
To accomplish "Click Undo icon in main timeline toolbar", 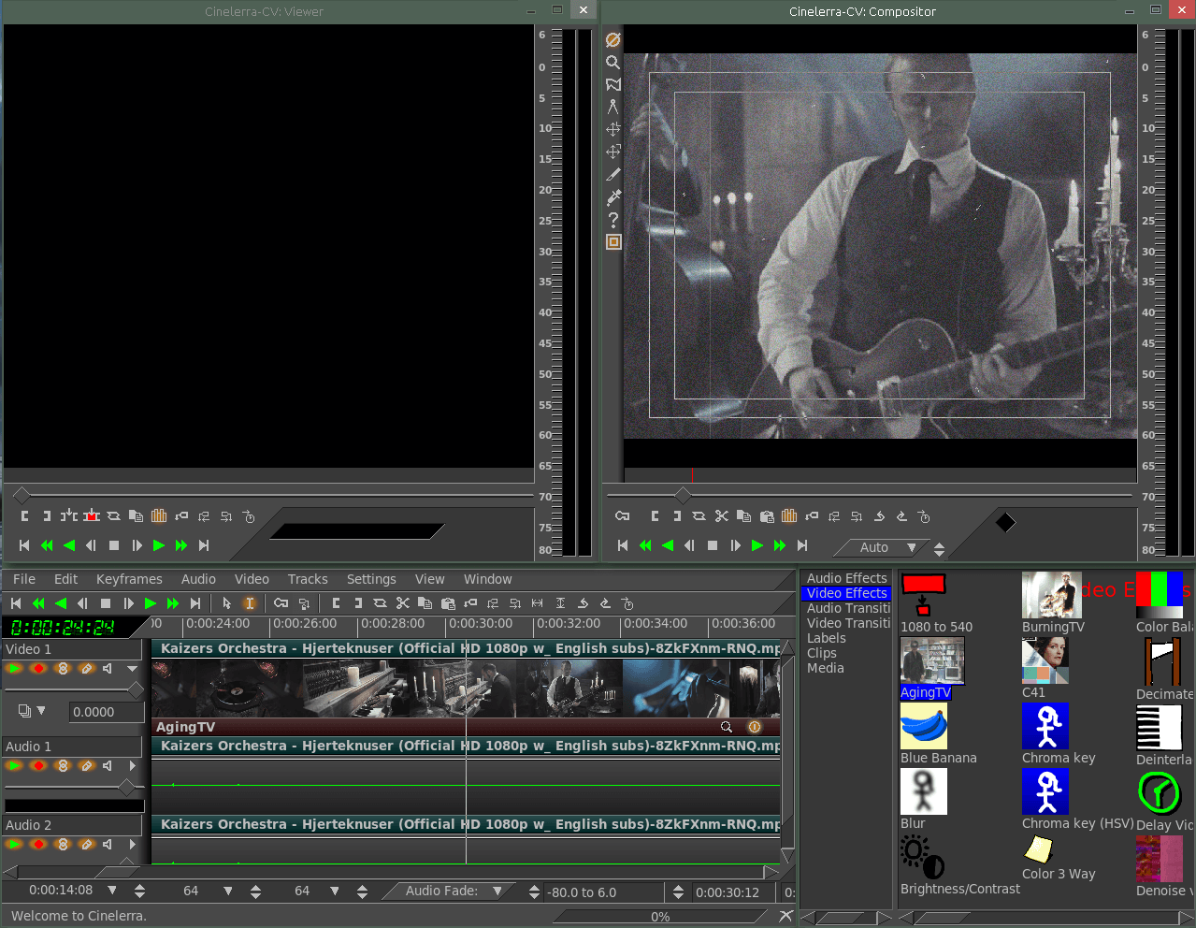I will 583,603.
